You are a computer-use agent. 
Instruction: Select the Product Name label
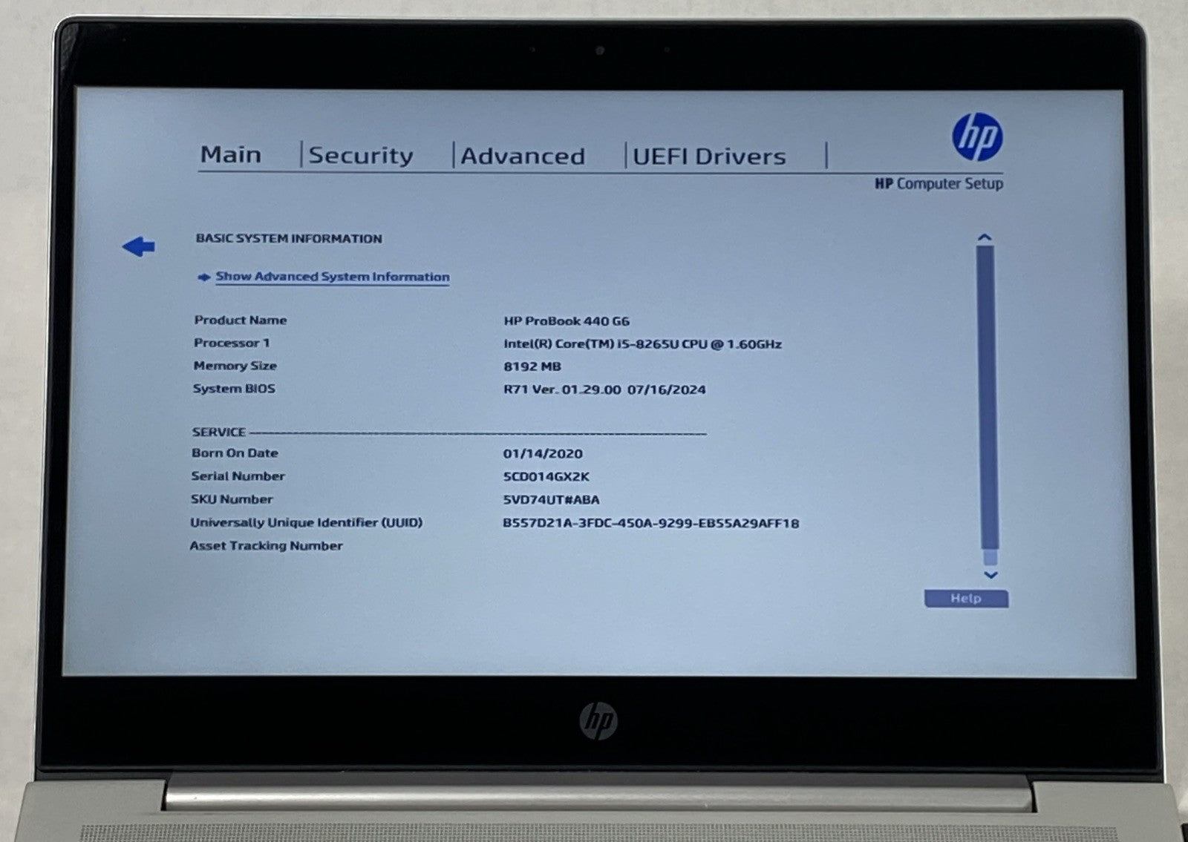tap(241, 320)
